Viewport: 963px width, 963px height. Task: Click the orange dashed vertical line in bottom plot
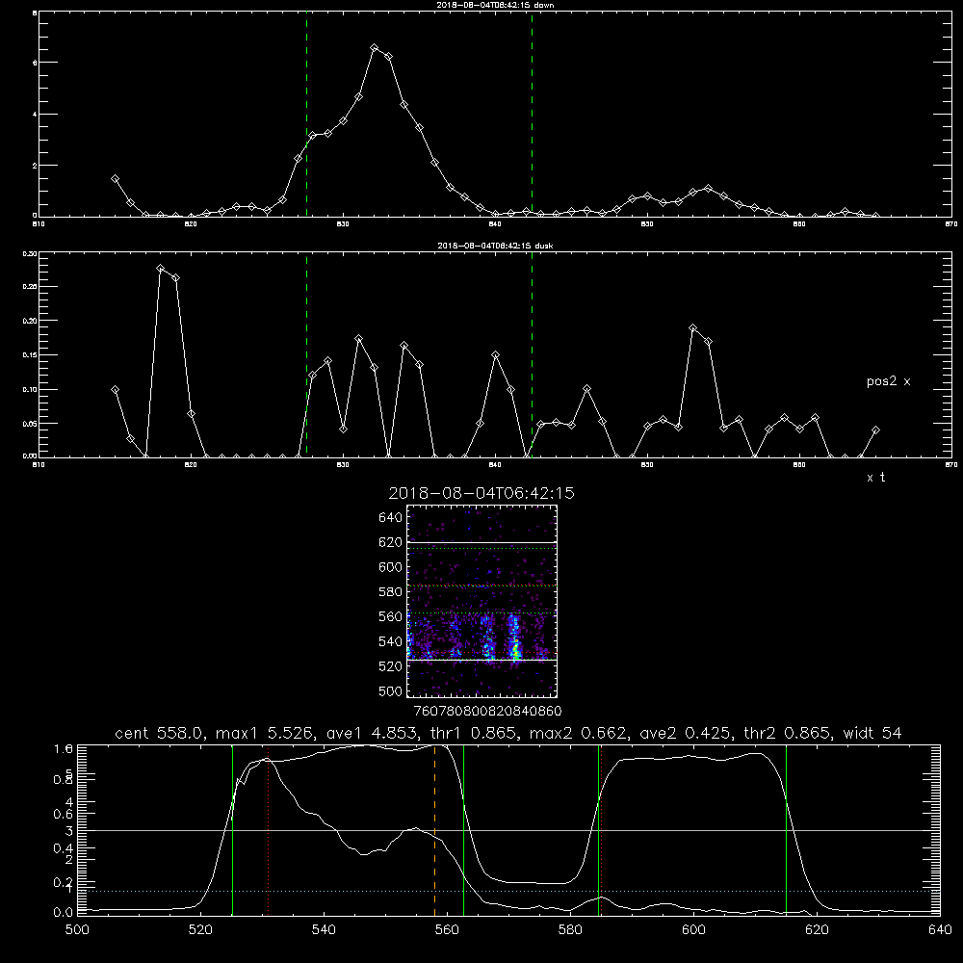[x=435, y=830]
